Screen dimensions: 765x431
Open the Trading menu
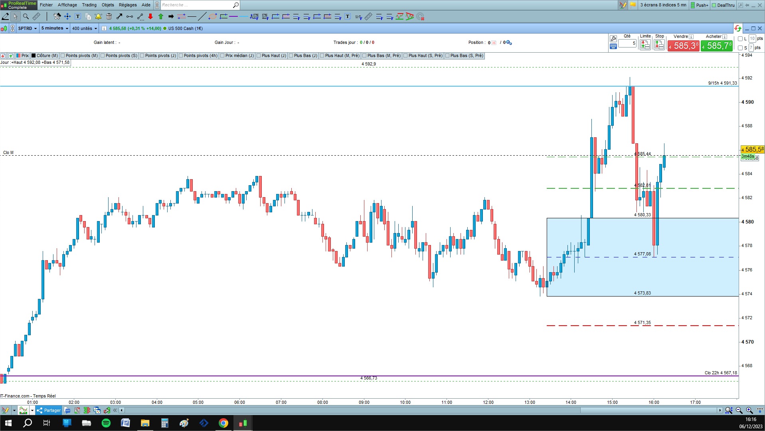tap(89, 5)
